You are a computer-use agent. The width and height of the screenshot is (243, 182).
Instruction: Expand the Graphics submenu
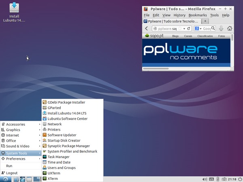[21, 130]
